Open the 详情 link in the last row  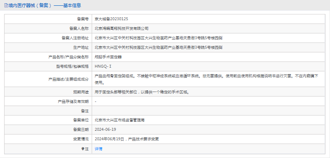tap(98, 149)
